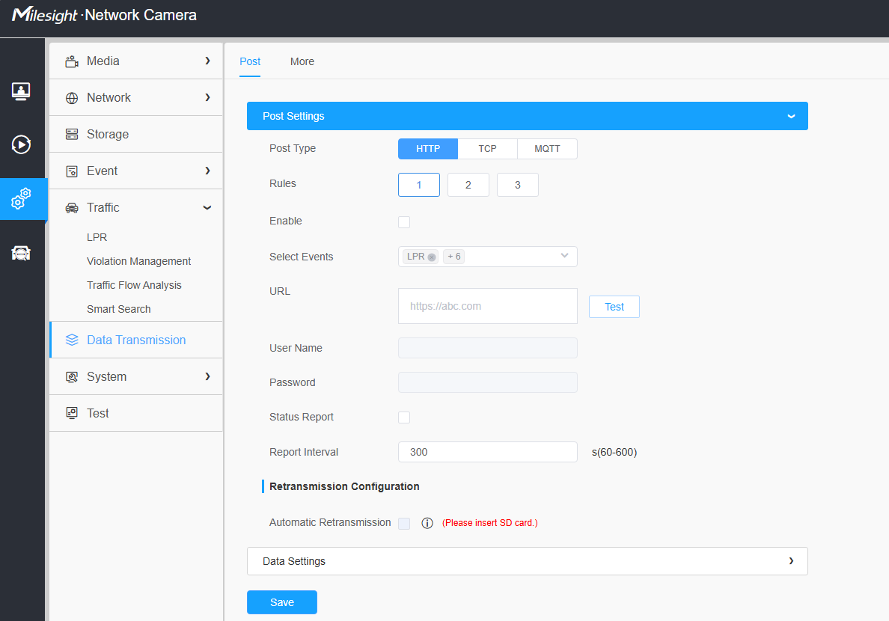Click the Milesight Network Camera logo
This screenshot has height=621, width=889.
(104, 15)
